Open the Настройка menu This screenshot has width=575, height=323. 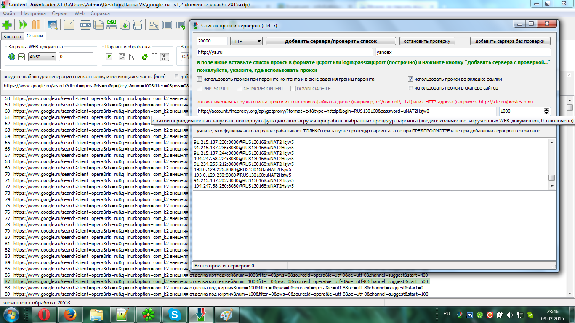[33, 13]
